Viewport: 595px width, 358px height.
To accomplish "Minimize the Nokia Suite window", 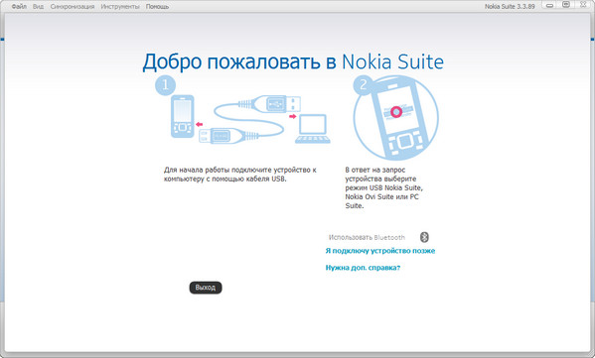I will pos(549,5).
